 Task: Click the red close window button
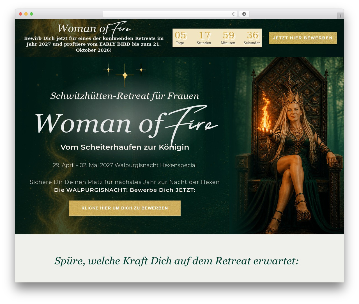point(20,14)
